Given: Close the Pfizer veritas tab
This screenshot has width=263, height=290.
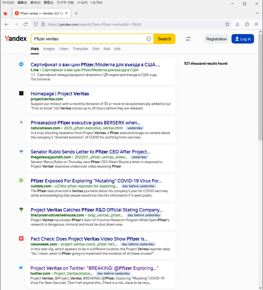Looking at the screenshot, I should 67,13.
